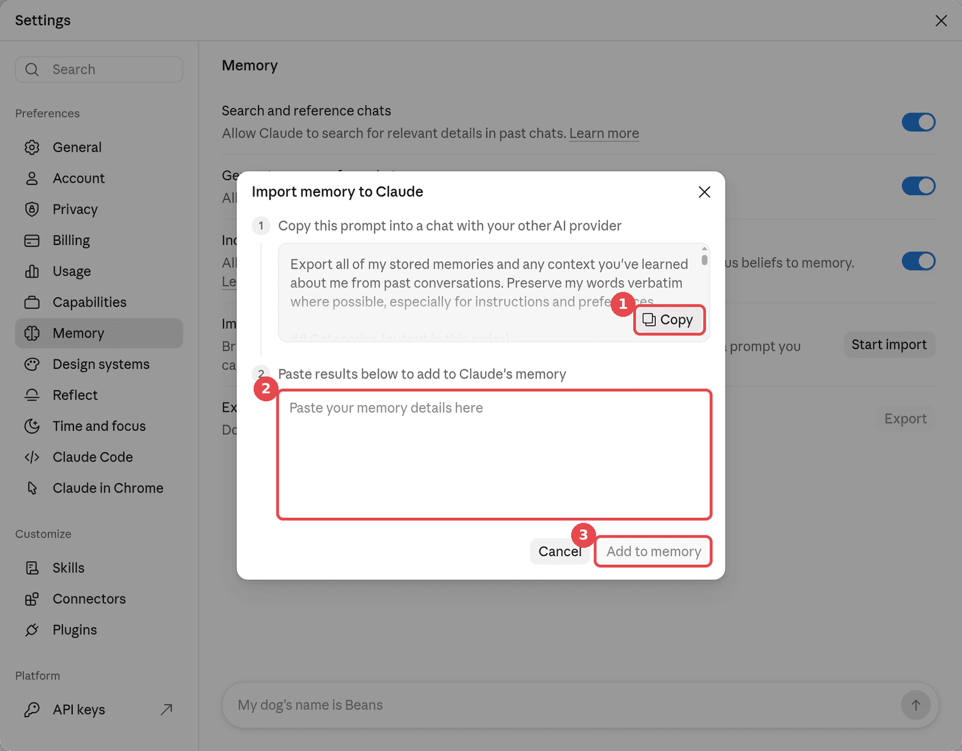Click the Usage bar chart icon
Image resolution: width=962 pixels, height=751 pixels.
(x=32, y=271)
